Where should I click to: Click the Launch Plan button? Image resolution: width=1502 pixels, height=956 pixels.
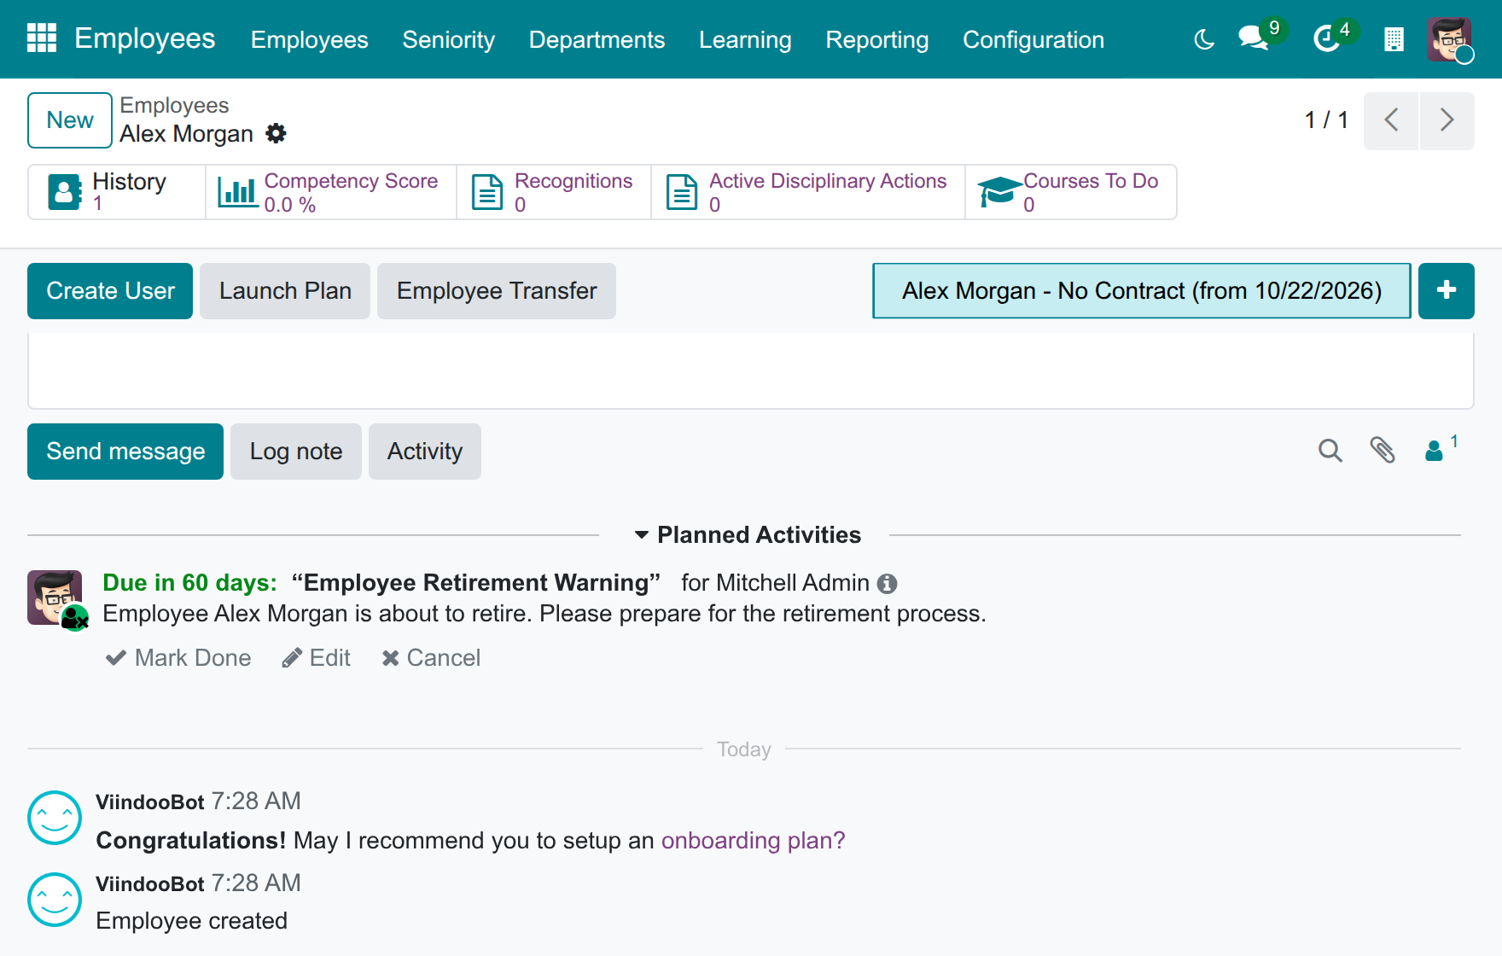click(x=285, y=291)
